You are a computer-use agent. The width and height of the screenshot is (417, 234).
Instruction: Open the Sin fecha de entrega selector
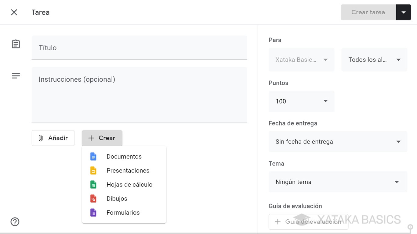338,141
